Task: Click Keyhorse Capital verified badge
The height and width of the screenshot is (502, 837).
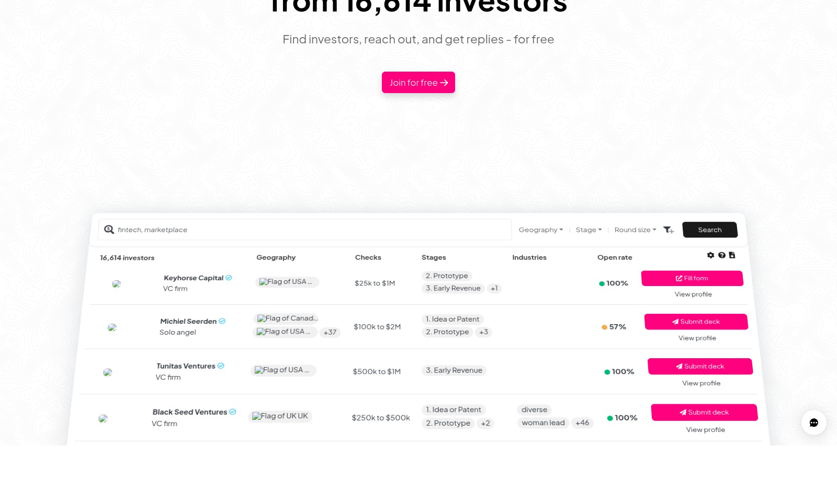Action: point(229,278)
